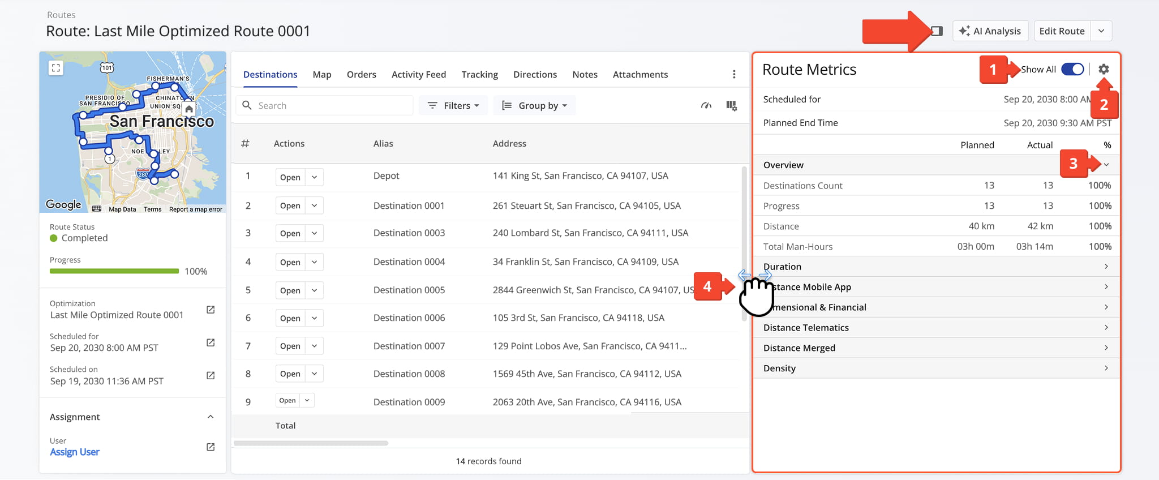Open actions dropdown for Depot row

click(x=314, y=177)
